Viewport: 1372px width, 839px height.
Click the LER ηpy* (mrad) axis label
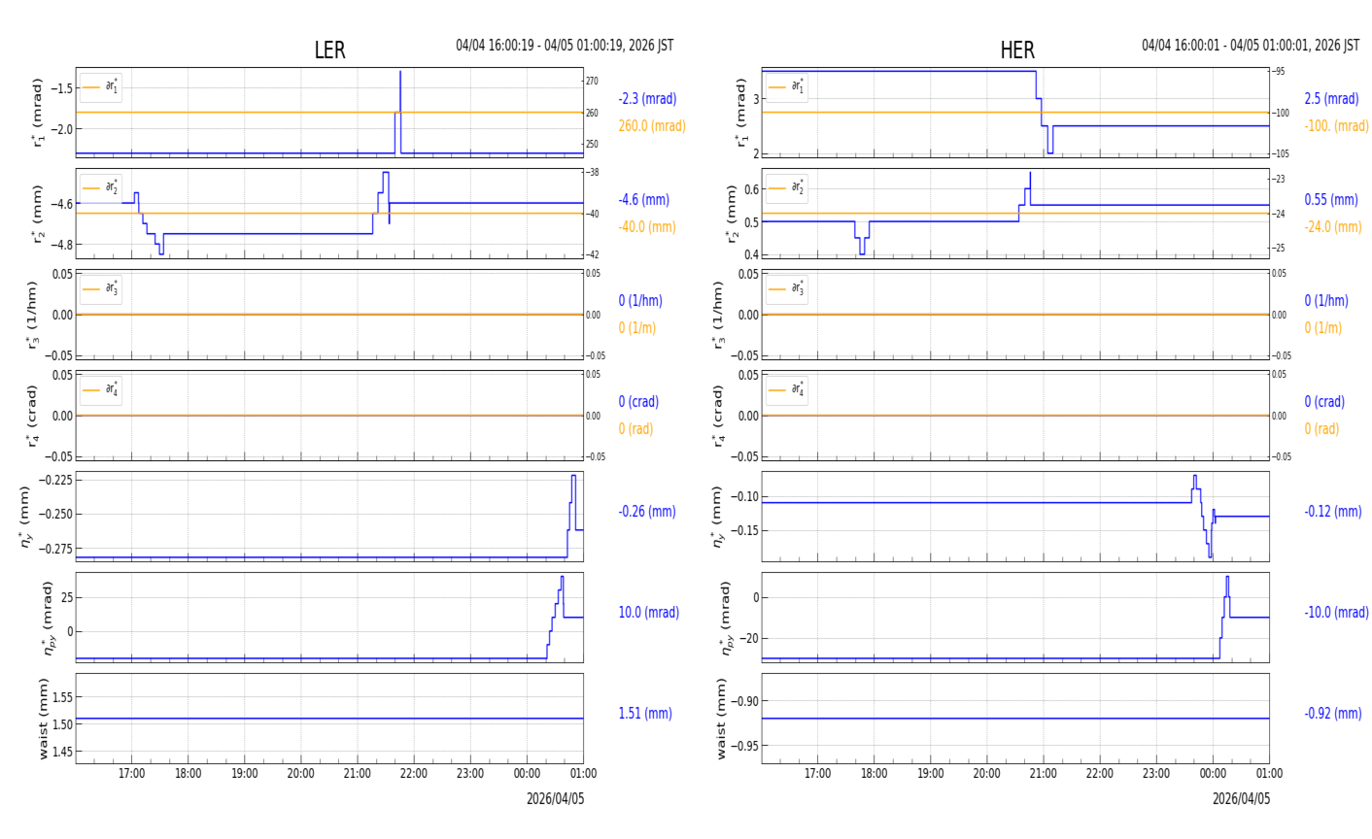(47, 618)
